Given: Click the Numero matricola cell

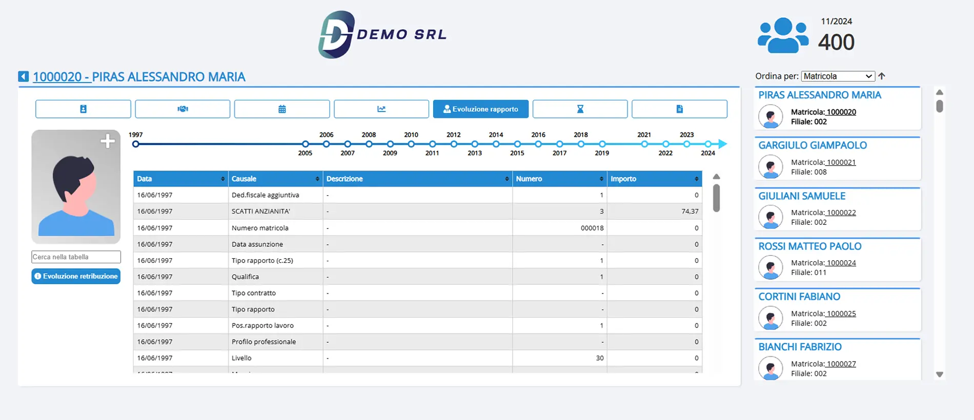Looking at the screenshot, I should (275, 228).
